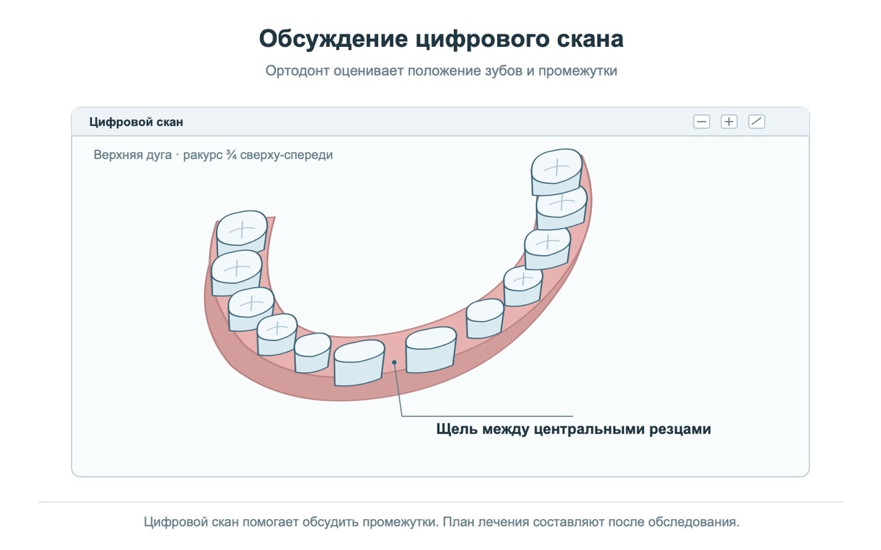881x550 pixels.
Task: Click subtitle "Ортодонт оценивает положение зубов и промежутки"
Action: (441, 71)
